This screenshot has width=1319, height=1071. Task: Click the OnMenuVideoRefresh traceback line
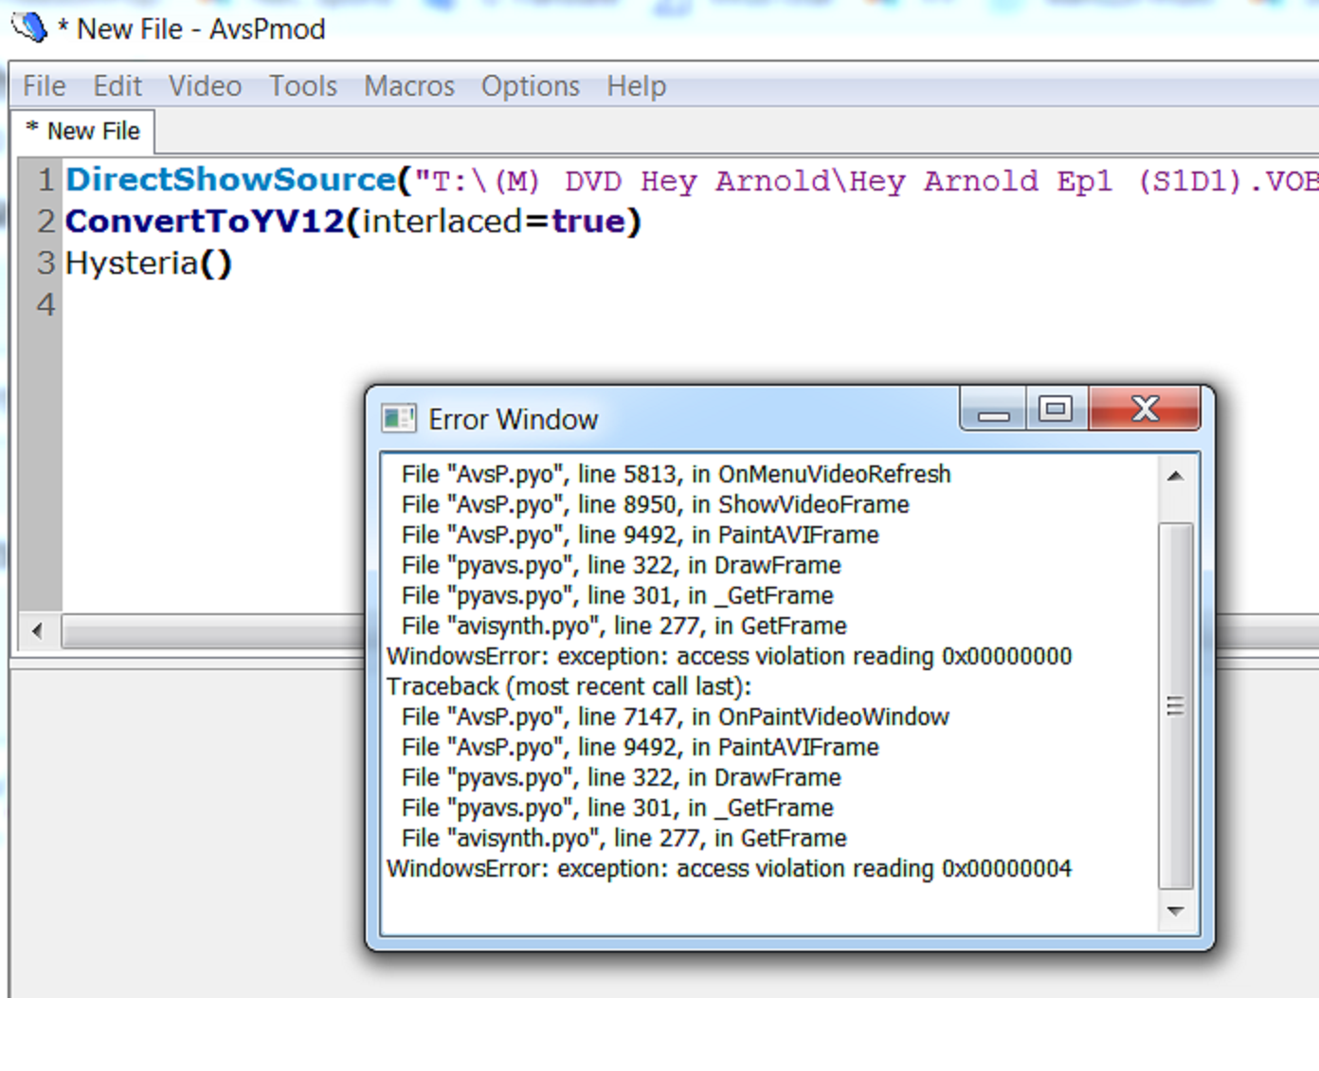pyautogui.click(x=676, y=474)
